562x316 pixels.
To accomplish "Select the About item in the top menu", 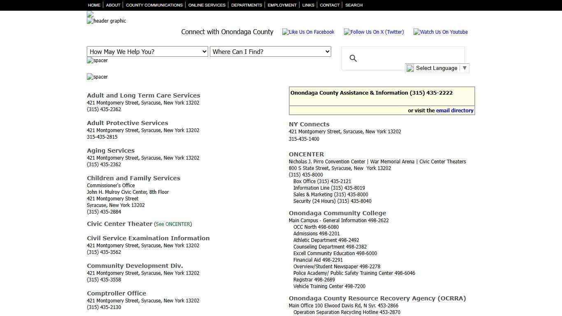I will point(113,5).
